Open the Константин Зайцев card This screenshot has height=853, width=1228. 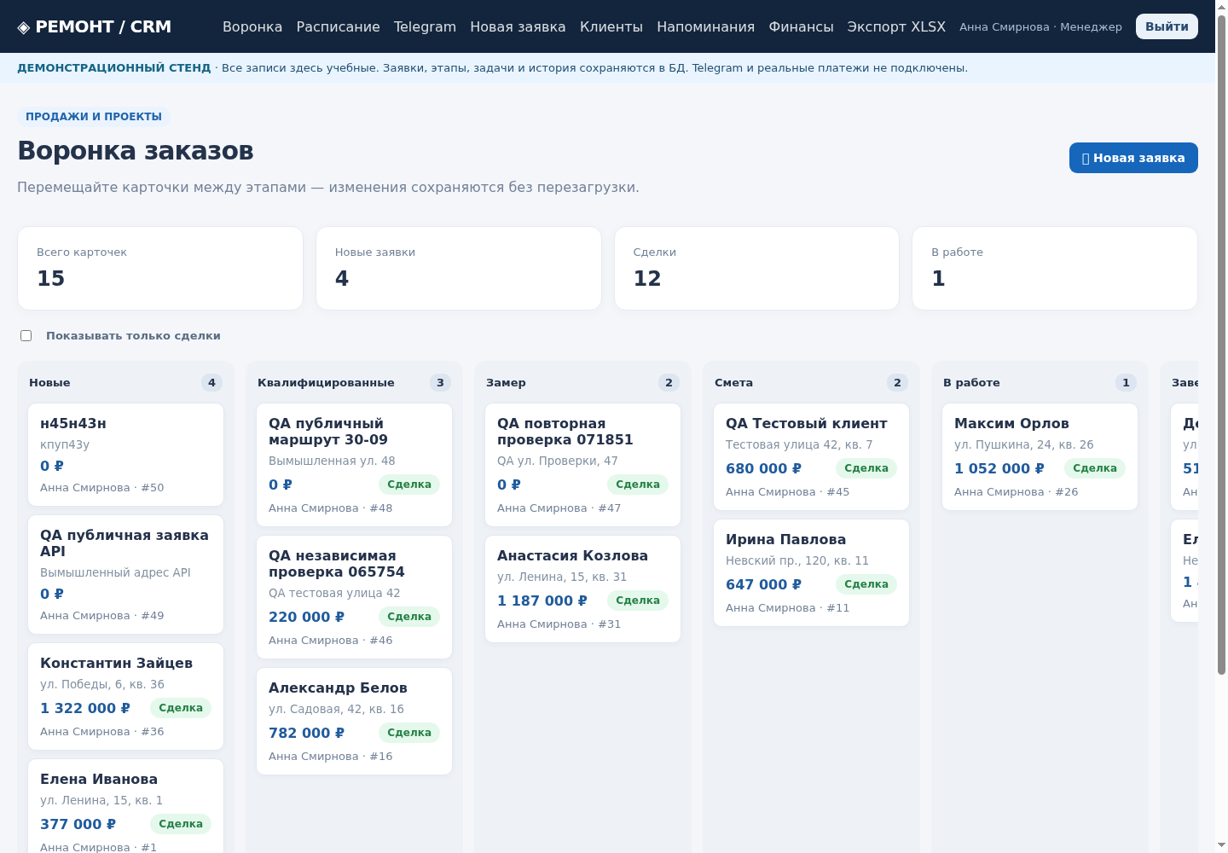126,697
